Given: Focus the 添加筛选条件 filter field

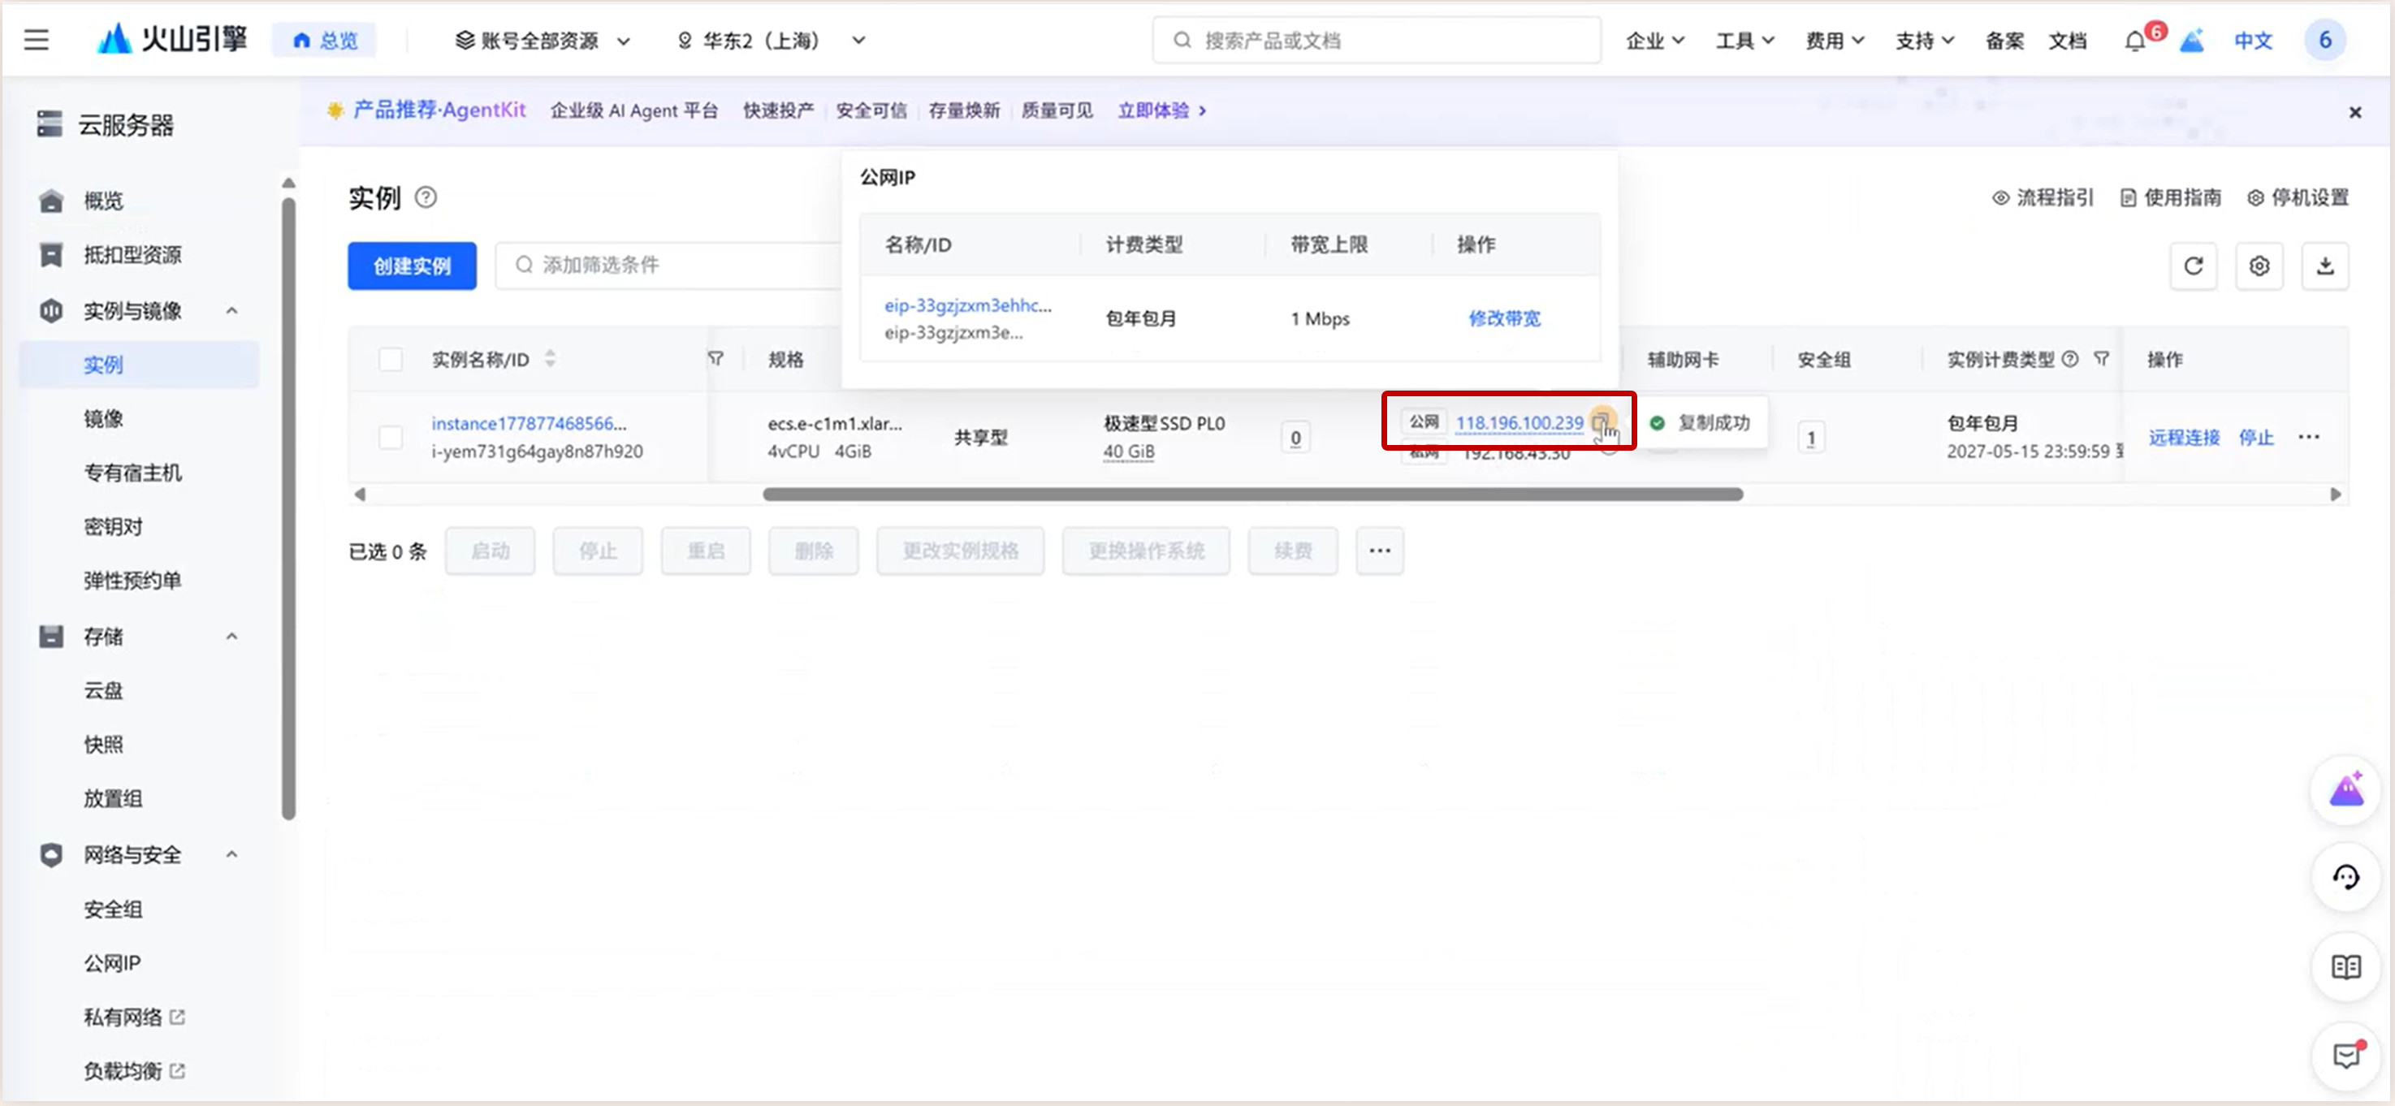Looking at the screenshot, I should click(669, 266).
